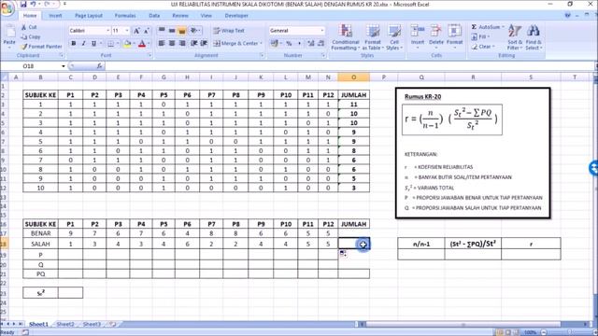Increase the cell indent

(x=204, y=44)
